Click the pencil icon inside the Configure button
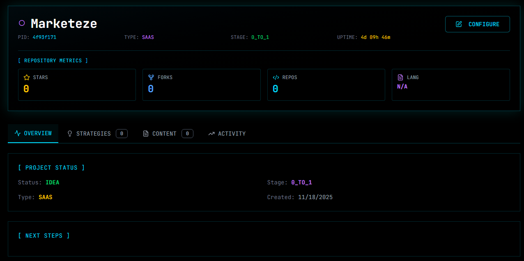Viewport: 524px width, 261px height. point(458,24)
